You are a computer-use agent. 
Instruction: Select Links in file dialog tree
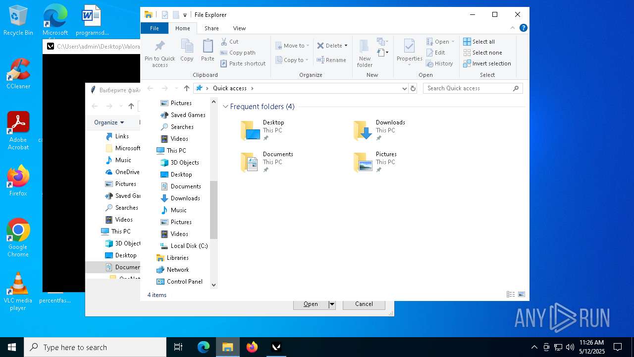click(117, 136)
